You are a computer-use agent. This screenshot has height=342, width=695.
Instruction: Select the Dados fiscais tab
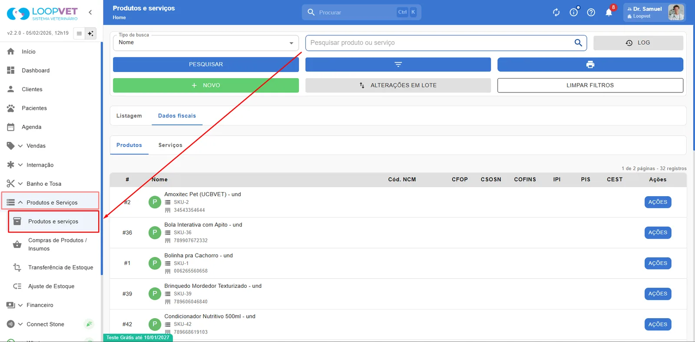(177, 116)
